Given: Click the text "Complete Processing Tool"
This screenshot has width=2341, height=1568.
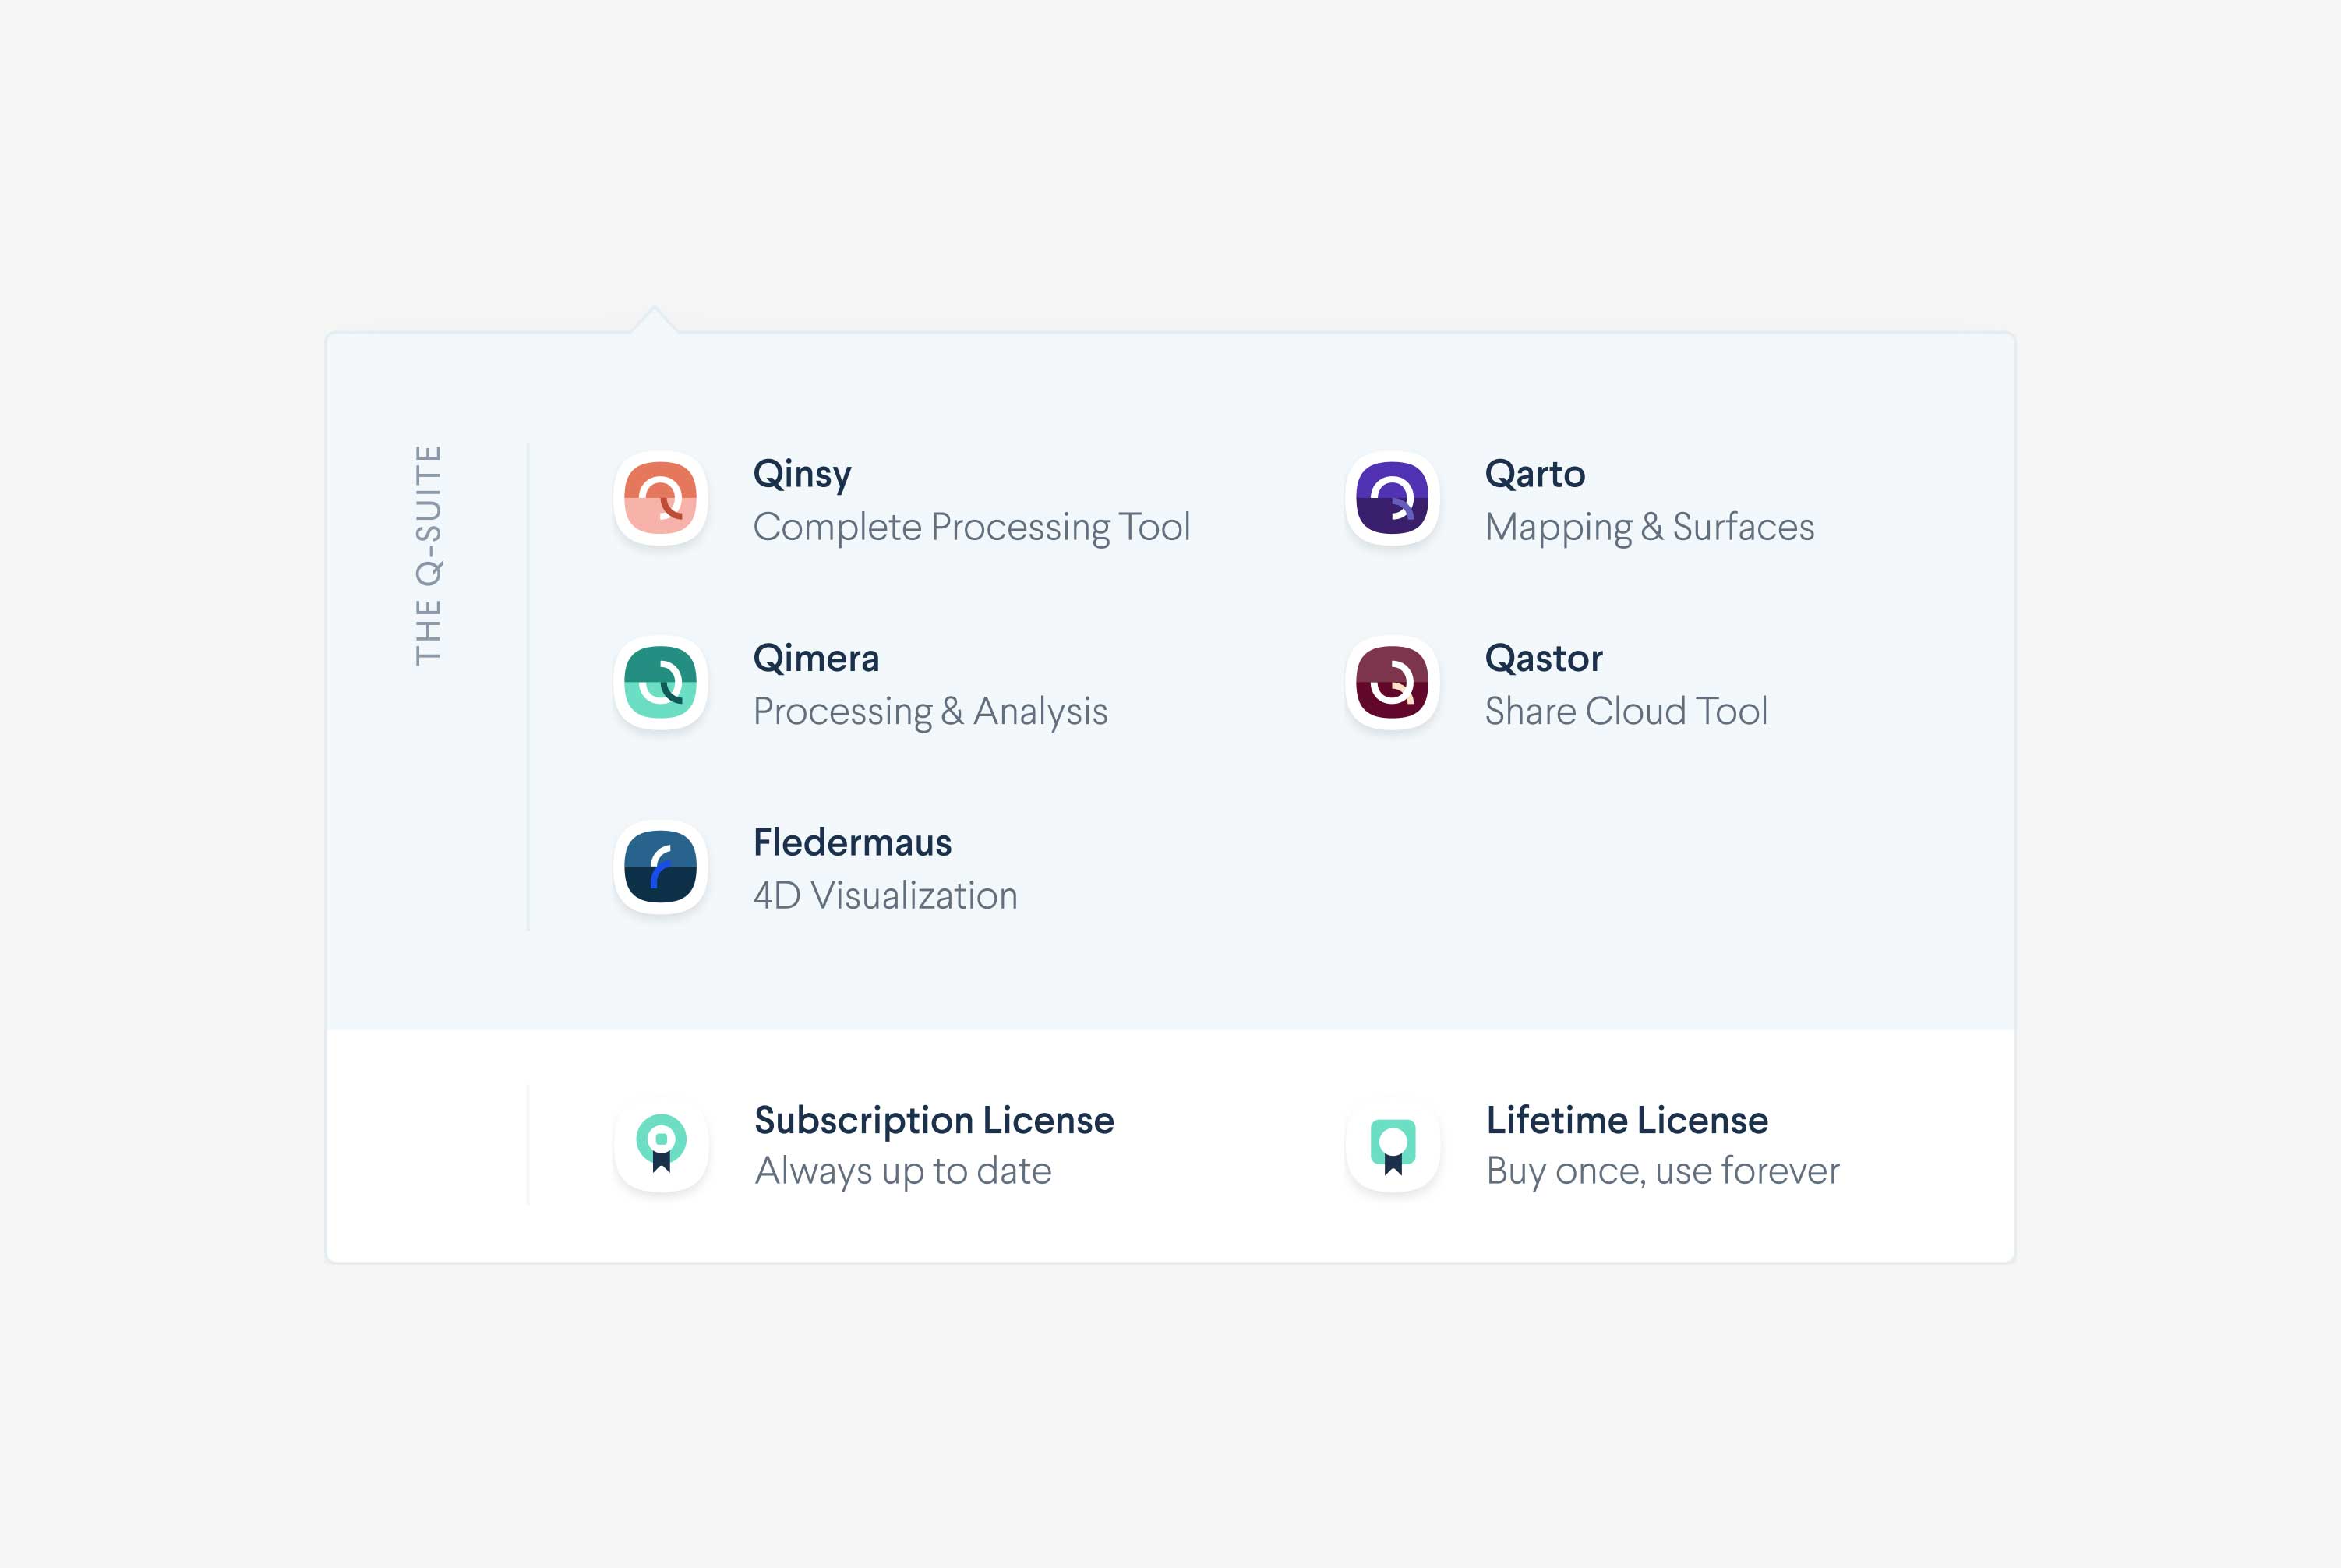Looking at the screenshot, I should (972, 527).
